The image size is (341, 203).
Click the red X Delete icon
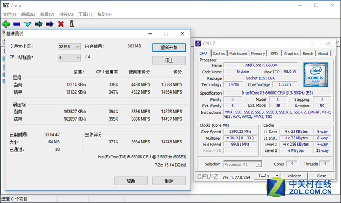pos(61,24)
